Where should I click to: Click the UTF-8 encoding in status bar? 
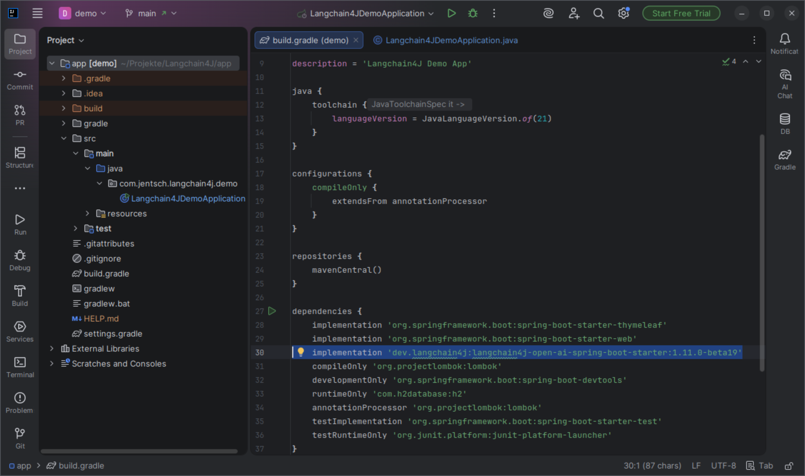[723, 465]
